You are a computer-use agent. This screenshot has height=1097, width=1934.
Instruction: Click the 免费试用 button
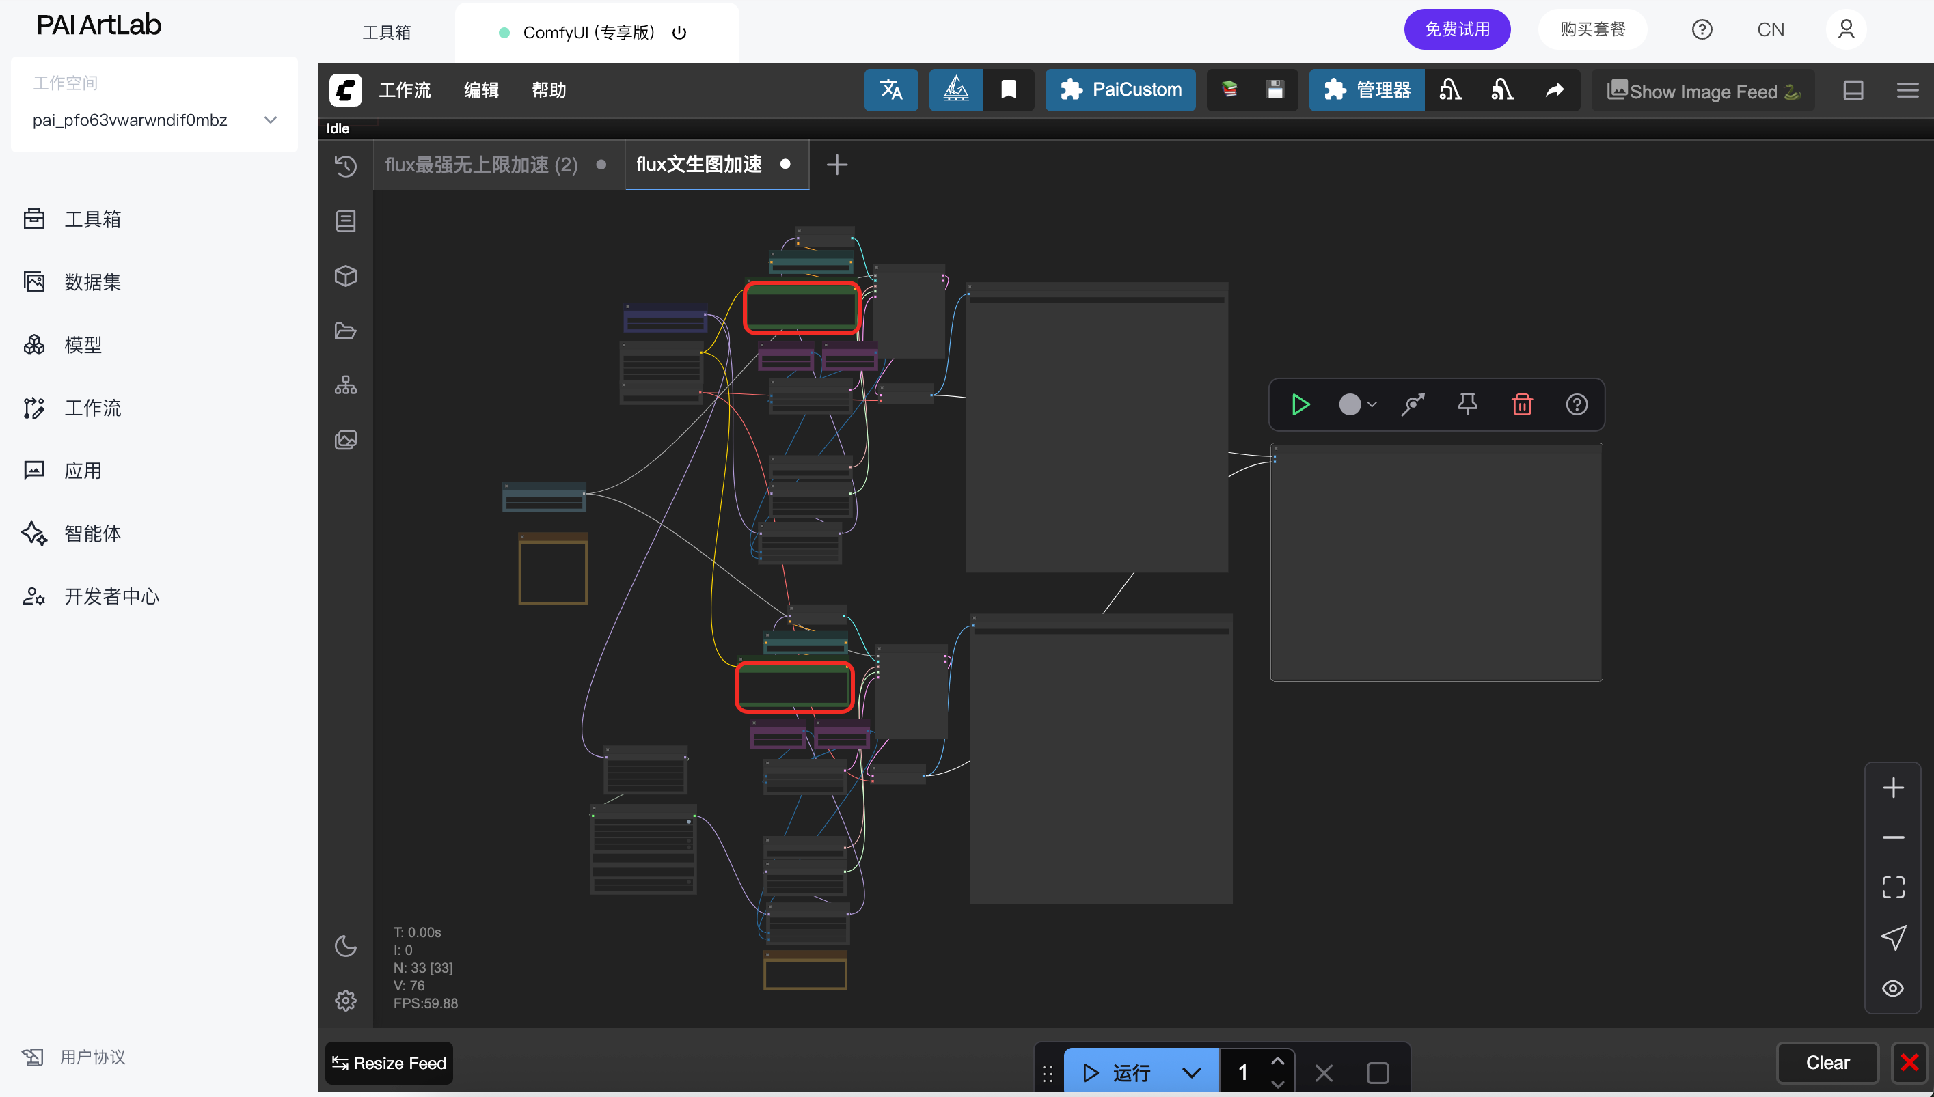1456,29
